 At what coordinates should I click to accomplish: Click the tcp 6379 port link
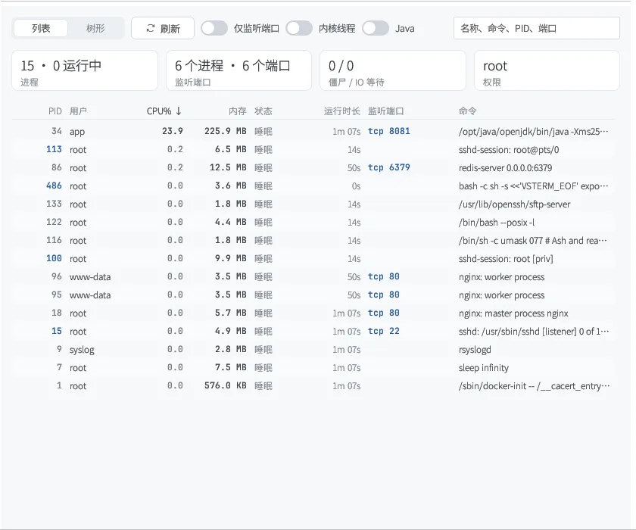coord(388,167)
